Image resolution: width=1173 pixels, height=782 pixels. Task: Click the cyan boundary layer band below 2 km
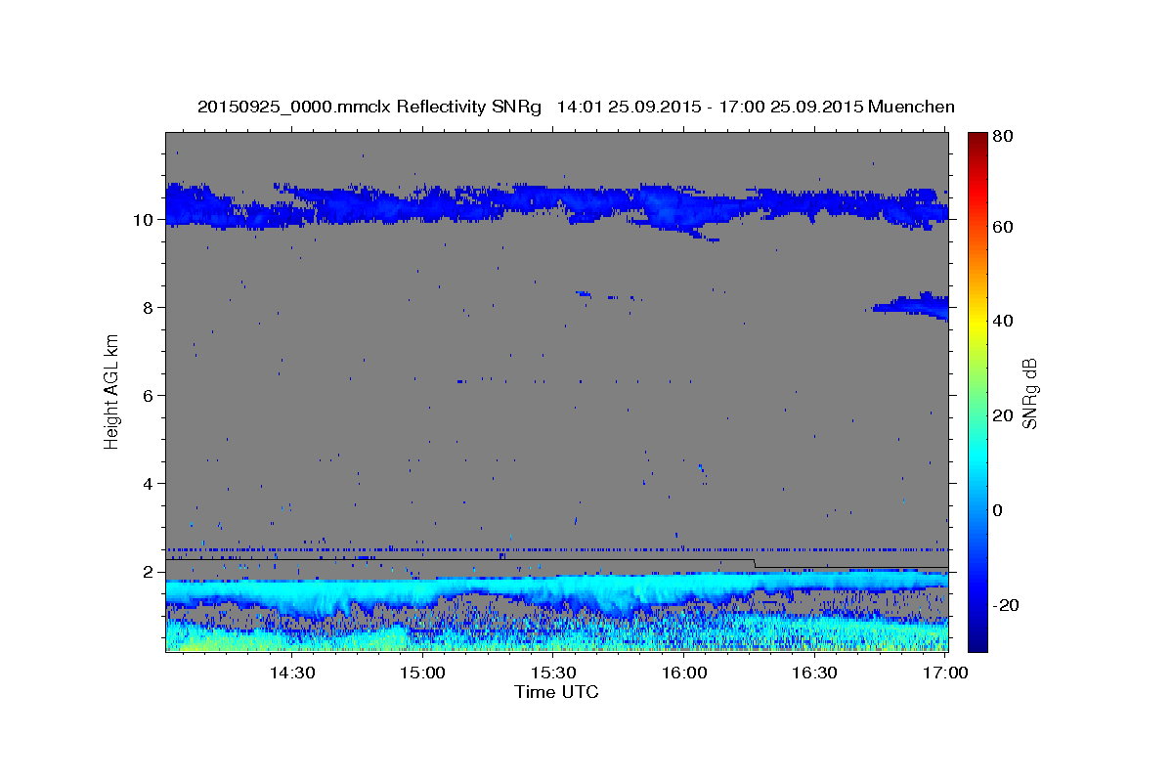pos(557,592)
